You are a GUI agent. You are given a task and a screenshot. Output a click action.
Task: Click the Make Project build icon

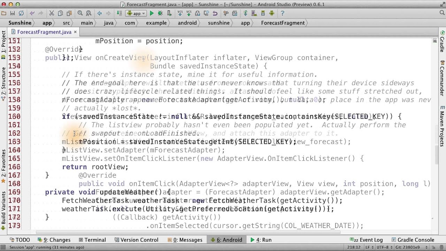[x=120, y=13]
